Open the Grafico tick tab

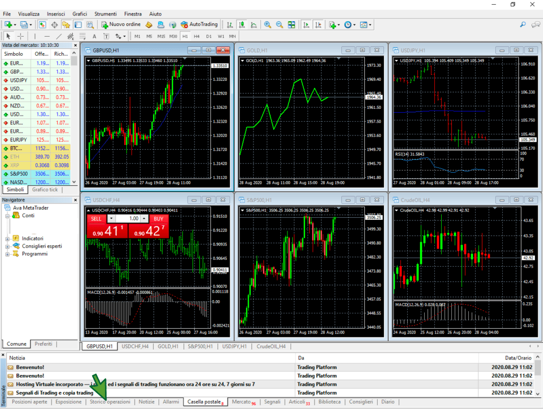45,190
